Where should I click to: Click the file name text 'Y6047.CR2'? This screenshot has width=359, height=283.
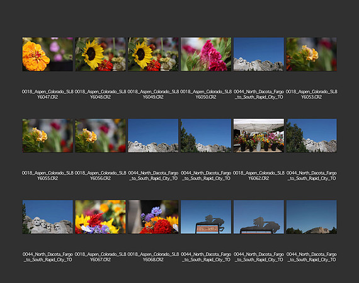48,97
